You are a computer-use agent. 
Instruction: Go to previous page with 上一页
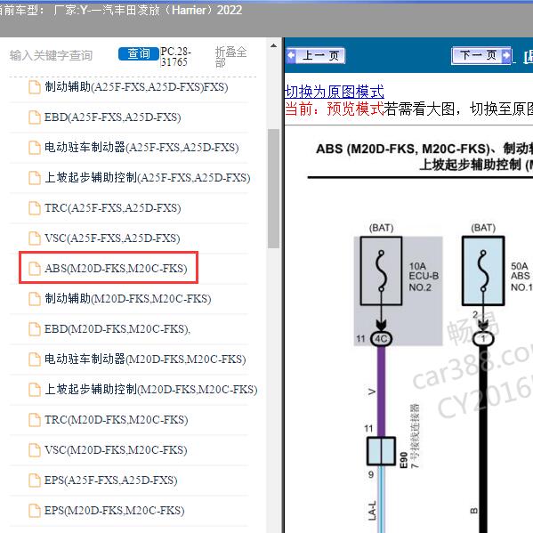tap(316, 55)
